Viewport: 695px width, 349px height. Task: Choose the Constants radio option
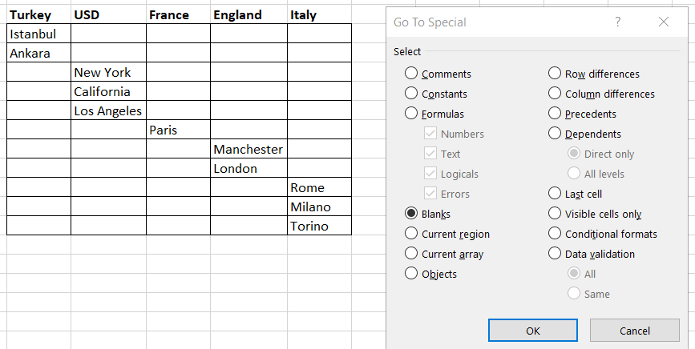(412, 94)
